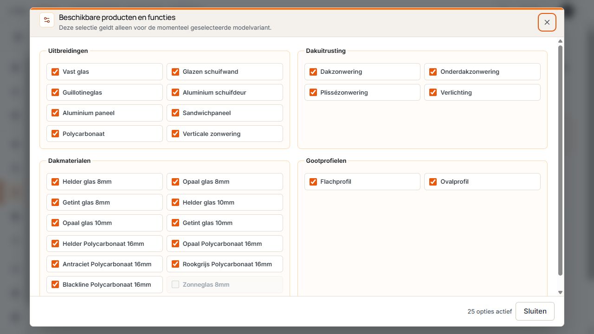The image size is (594, 334).
Task: Click the vertical scrollbar thumb
Action: point(560,161)
